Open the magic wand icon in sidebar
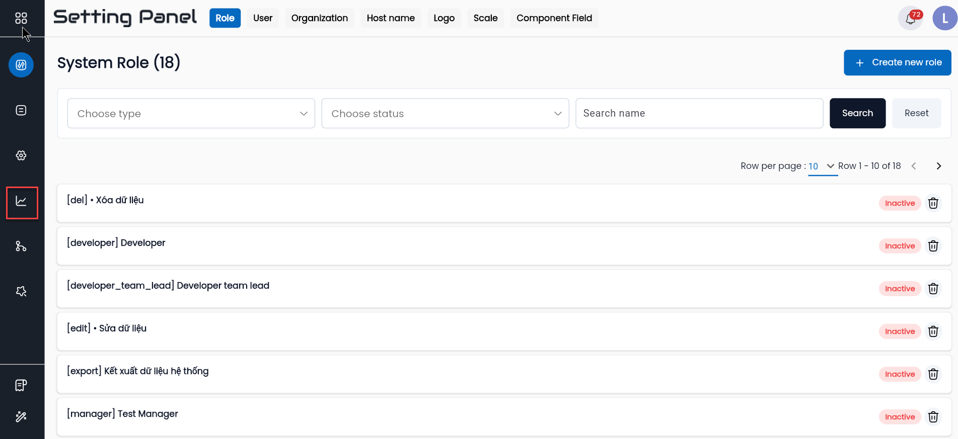958x439 pixels. click(x=21, y=416)
